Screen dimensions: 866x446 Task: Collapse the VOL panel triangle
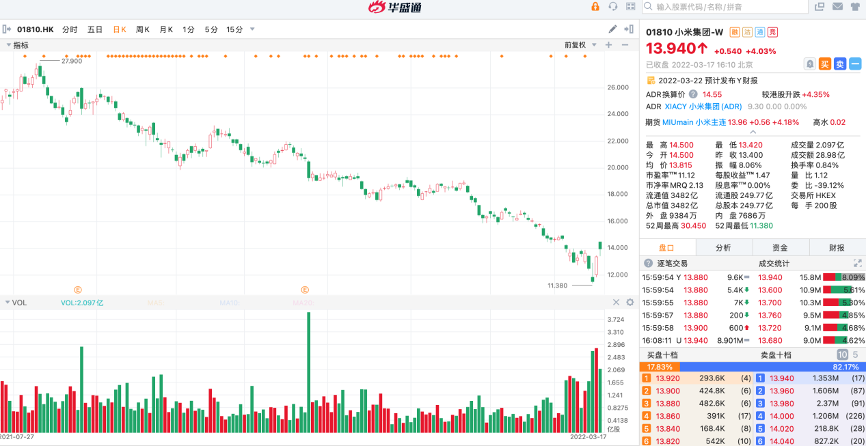tap(8, 302)
